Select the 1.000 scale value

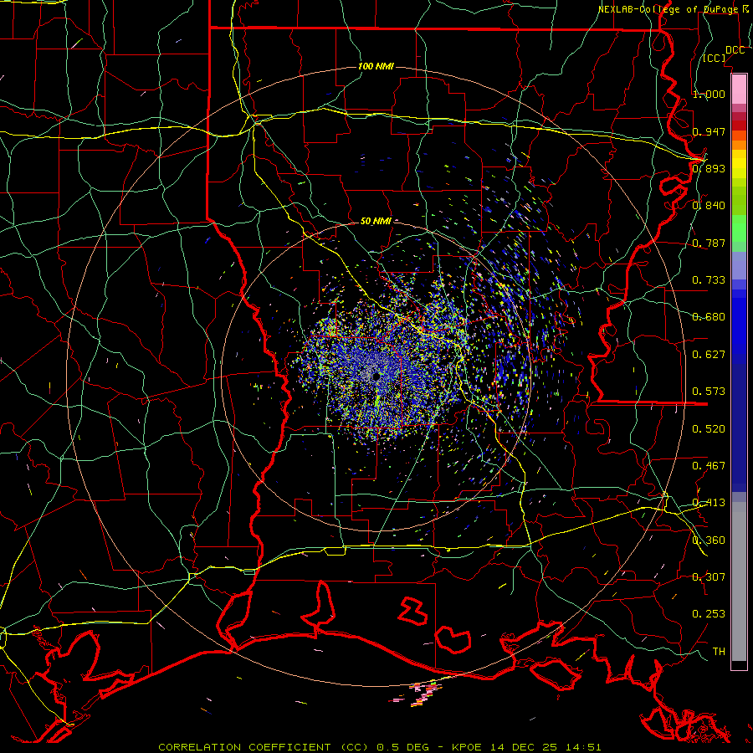(x=709, y=94)
